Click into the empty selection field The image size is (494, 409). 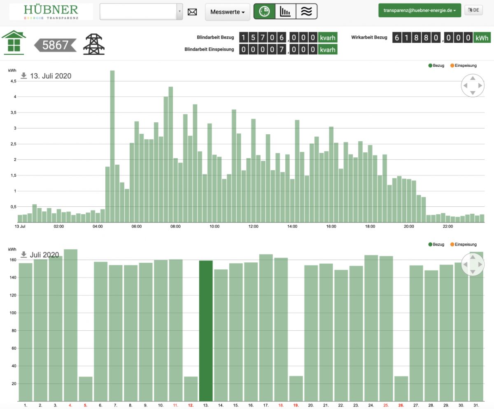(x=138, y=12)
